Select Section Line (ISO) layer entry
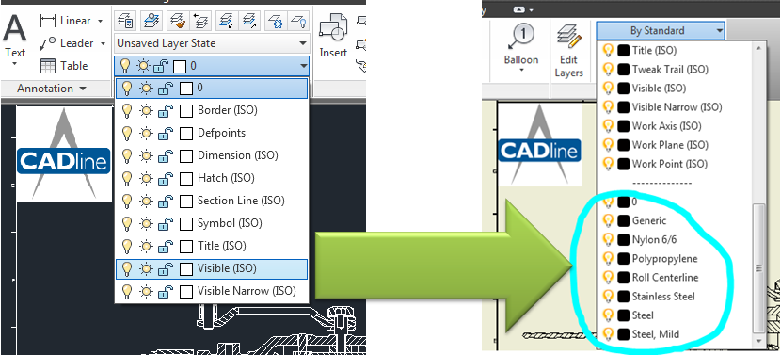This screenshot has width=781, height=355. (x=212, y=201)
